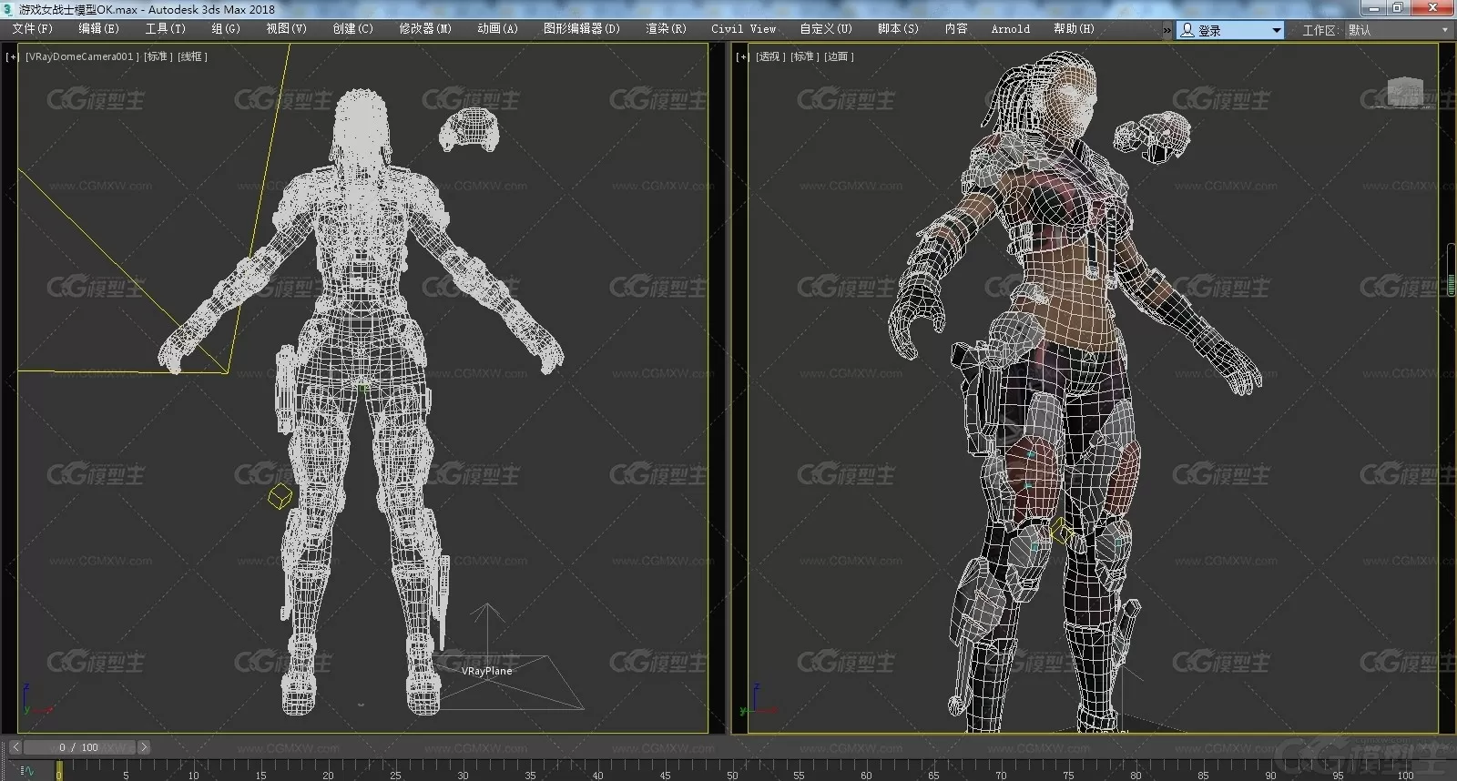Click the left viewport 标准 shading label

pyautogui.click(x=158, y=56)
